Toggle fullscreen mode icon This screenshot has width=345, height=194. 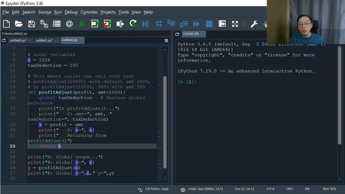[235, 24]
